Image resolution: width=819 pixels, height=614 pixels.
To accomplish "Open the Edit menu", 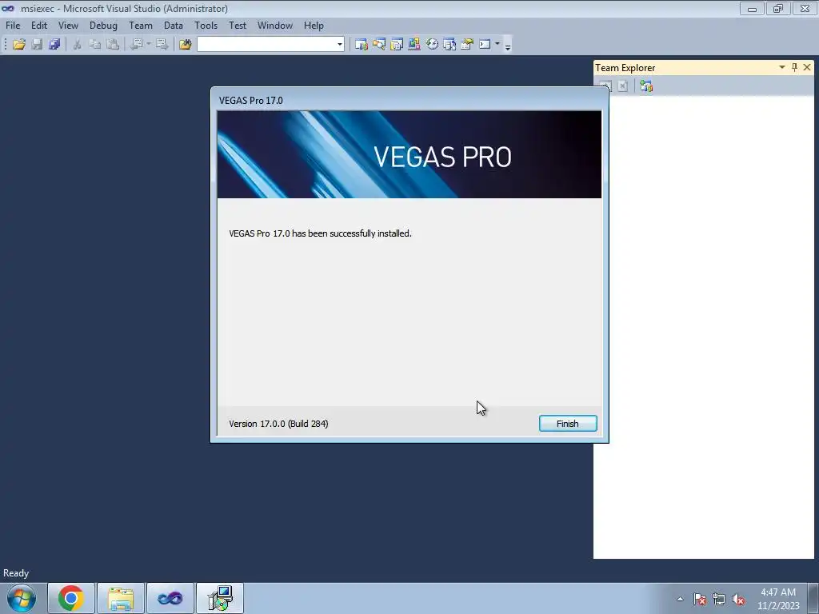I will (39, 25).
